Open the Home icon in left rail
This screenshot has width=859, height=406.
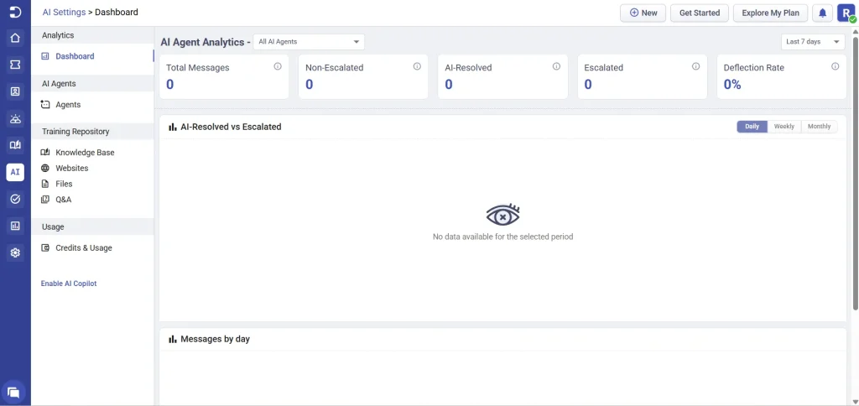point(15,38)
